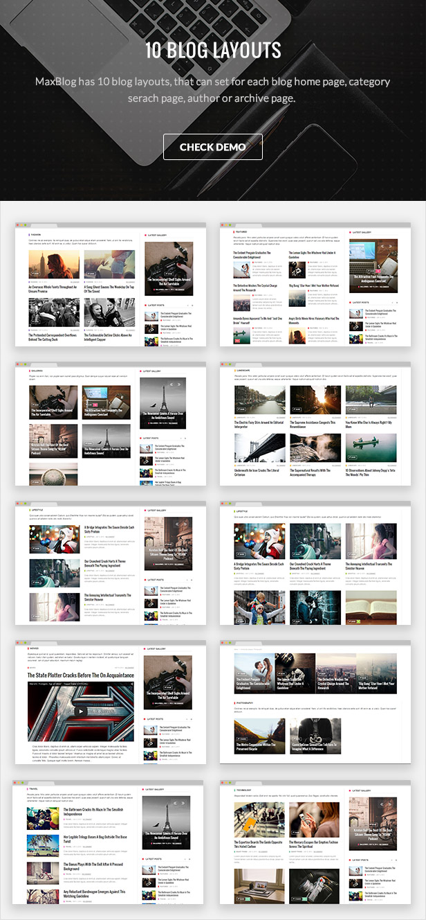The image size is (426, 920).
Task: Play the video in the Movies layout
Action: 81,711
